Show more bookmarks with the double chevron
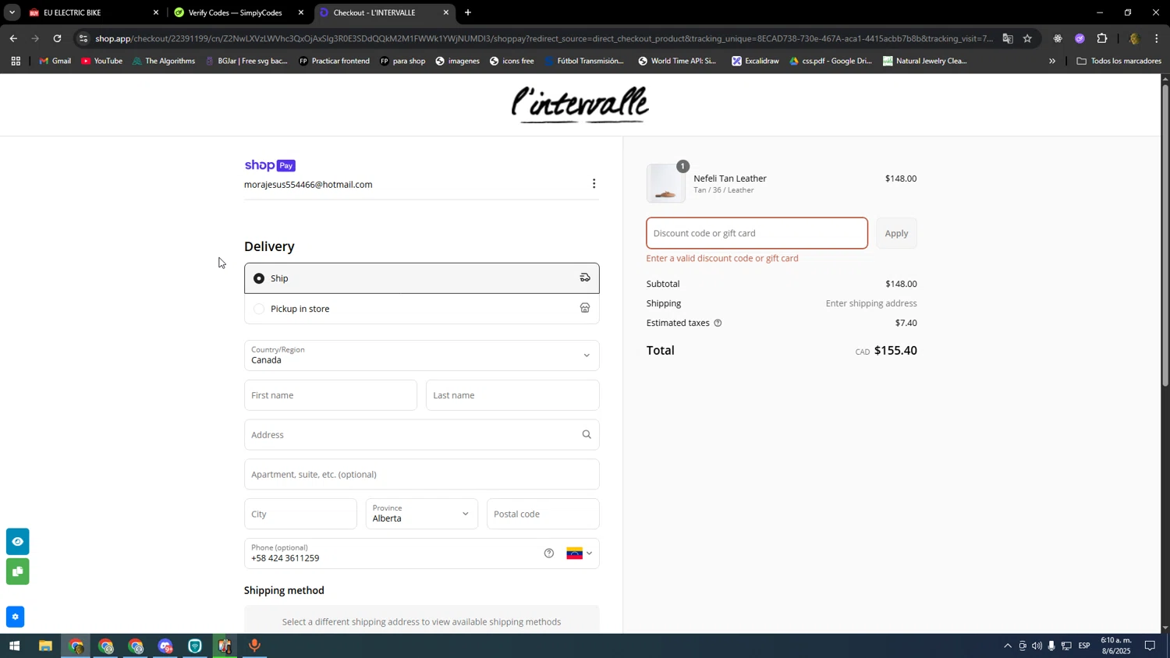The image size is (1170, 658). 1052,61
